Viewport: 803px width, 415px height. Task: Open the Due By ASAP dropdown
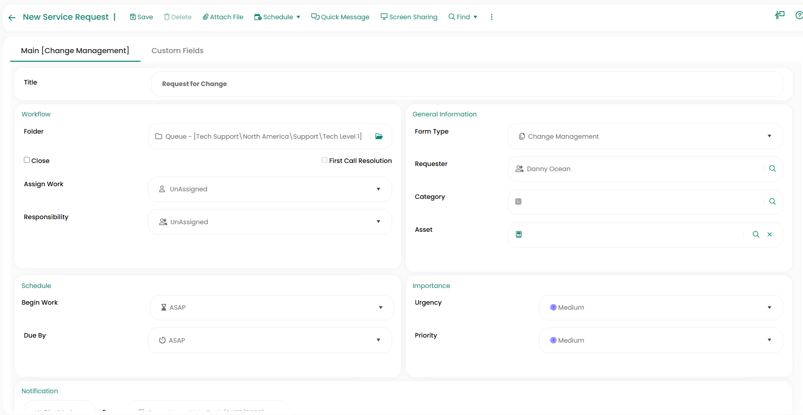click(270, 341)
